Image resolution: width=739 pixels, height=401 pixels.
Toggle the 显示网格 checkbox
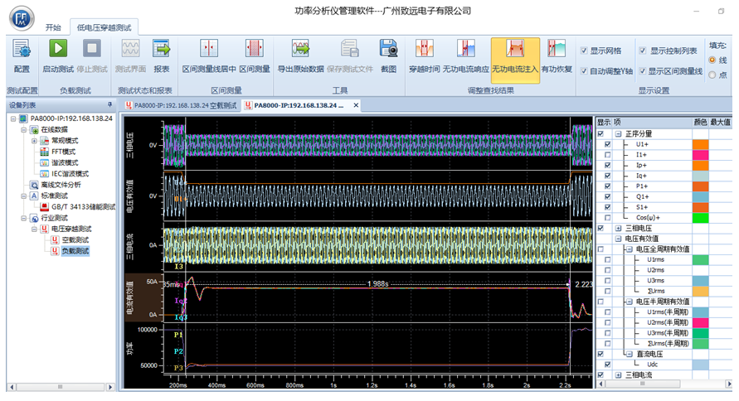point(585,51)
